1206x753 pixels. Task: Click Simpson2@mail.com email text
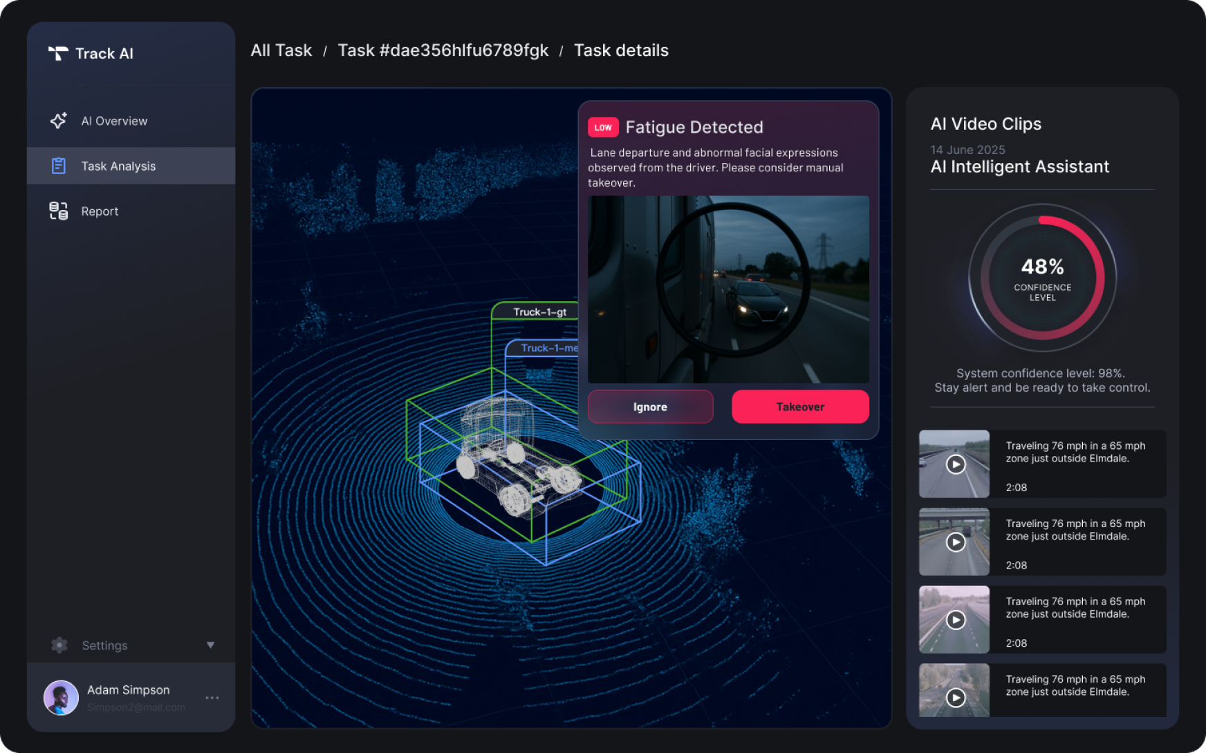[136, 707]
